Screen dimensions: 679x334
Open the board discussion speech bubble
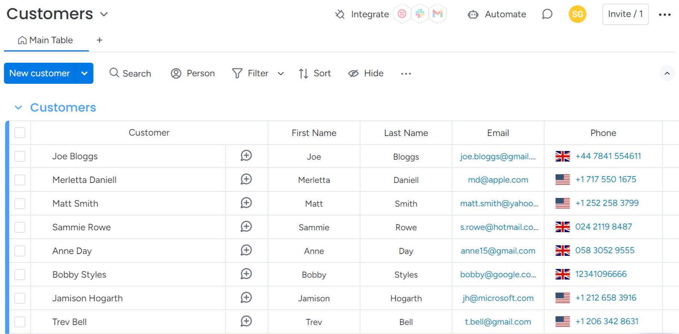547,14
